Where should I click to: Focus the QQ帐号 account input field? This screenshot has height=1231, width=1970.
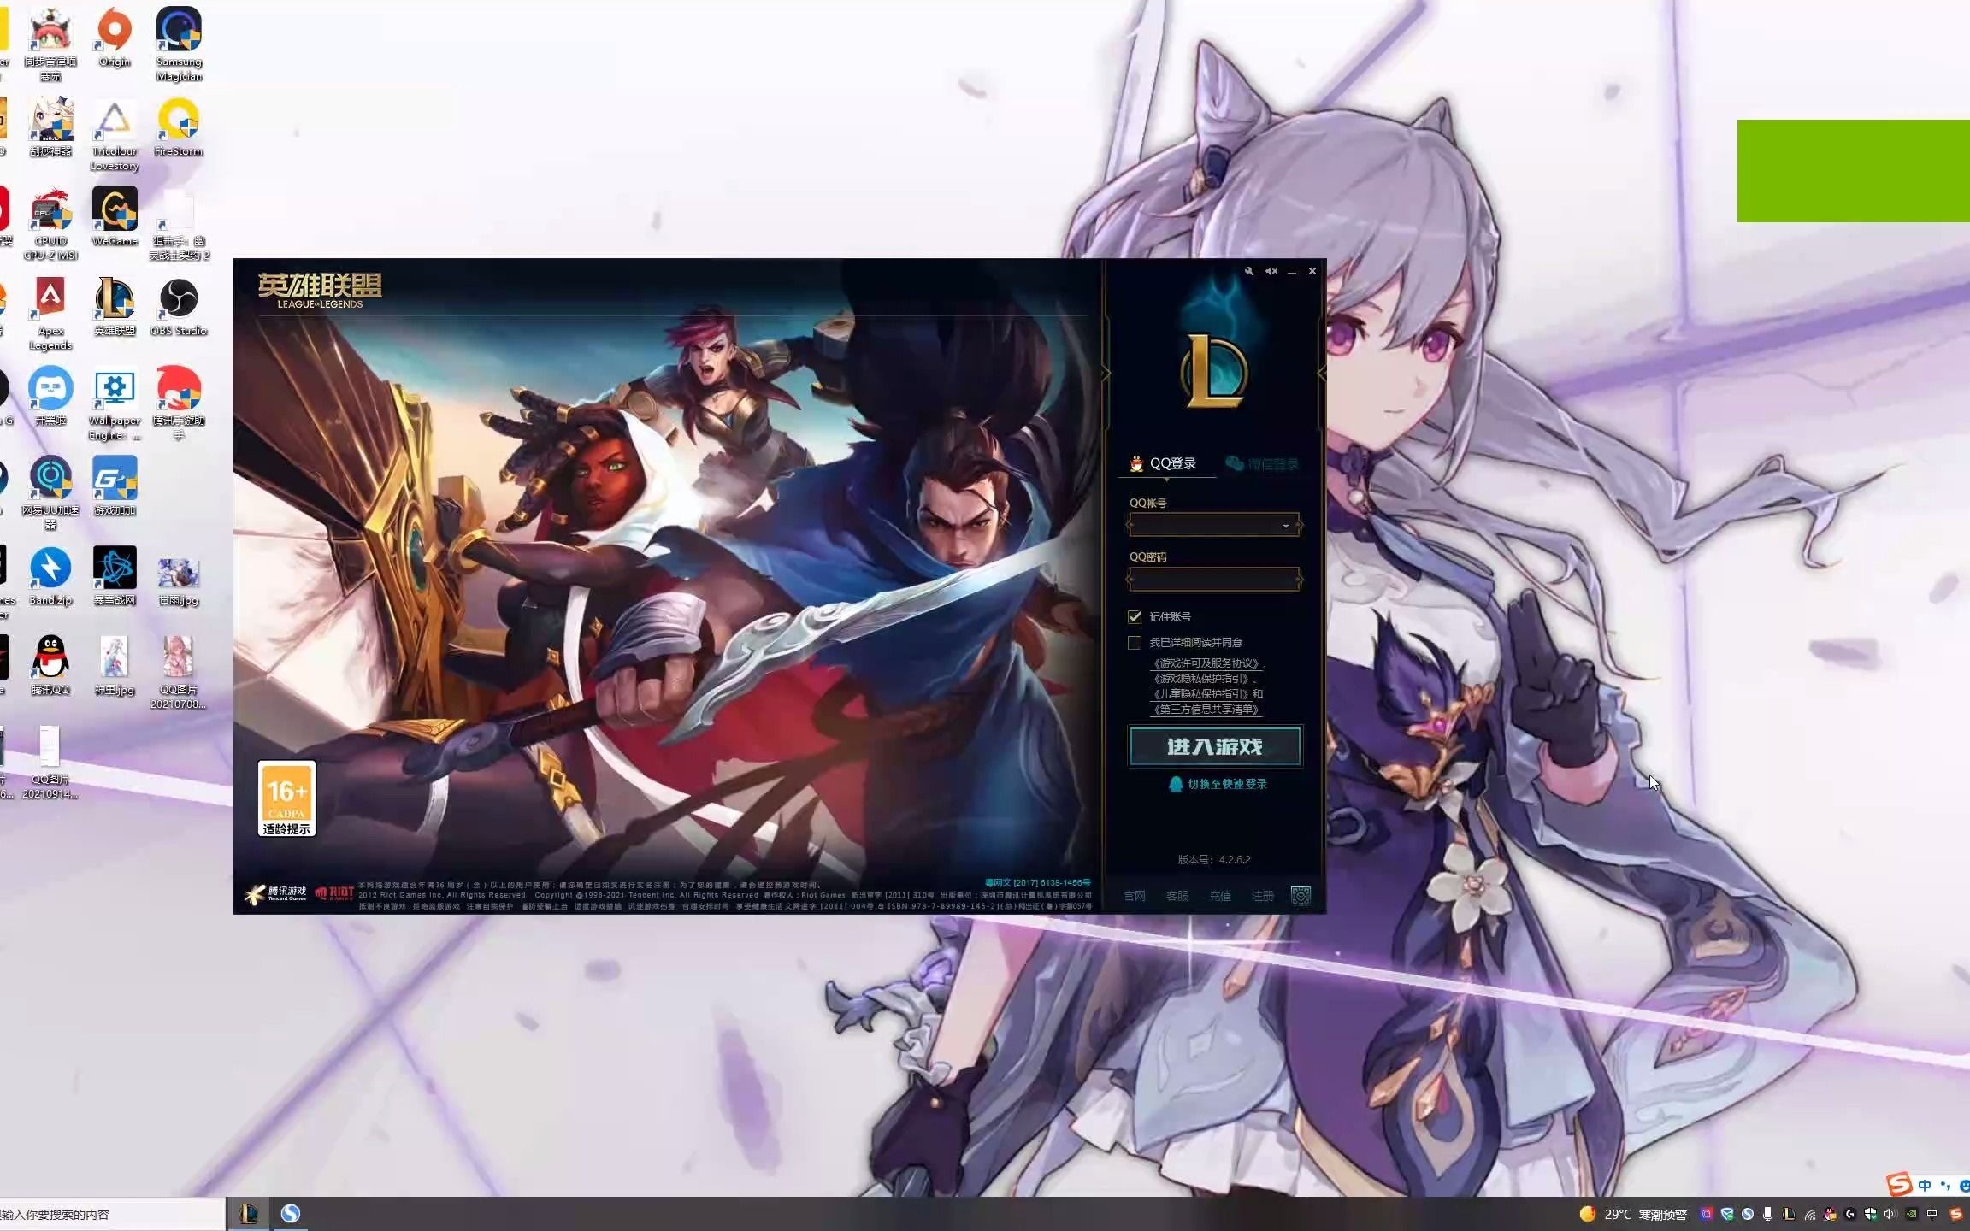click(x=1213, y=525)
